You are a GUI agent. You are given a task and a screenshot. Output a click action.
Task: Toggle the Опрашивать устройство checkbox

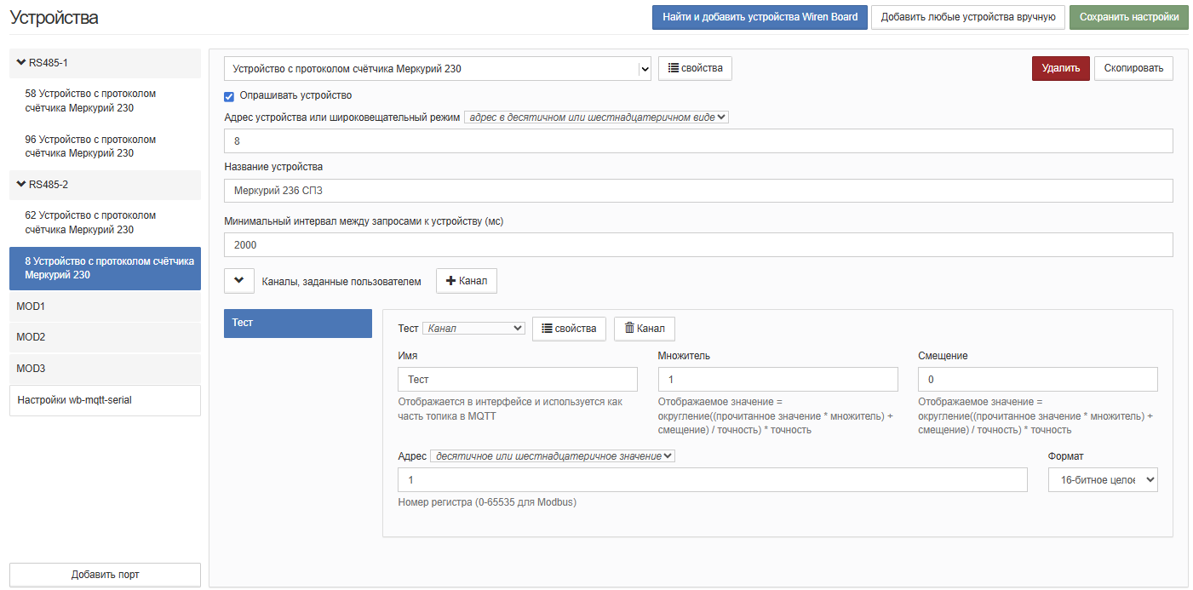pyautogui.click(x=229, y=96)
